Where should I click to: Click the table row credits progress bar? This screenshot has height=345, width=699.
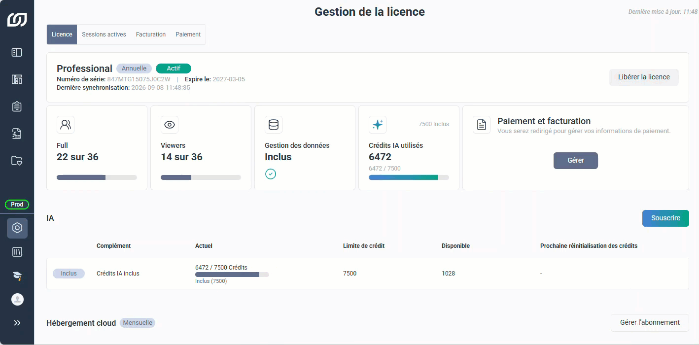[232, 275]
